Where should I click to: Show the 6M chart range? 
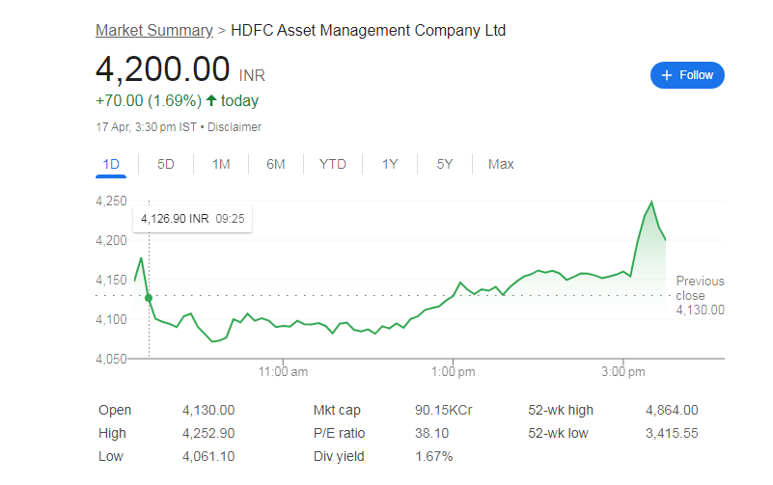276,164
